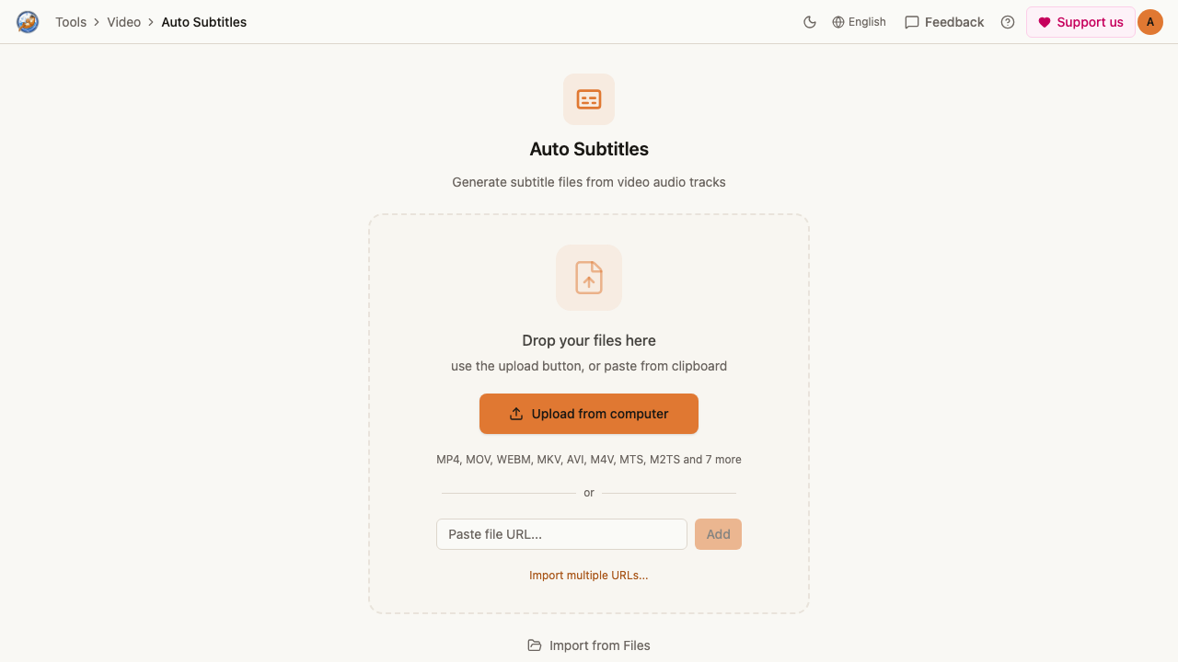This screenshot has height=662, width=1178.
Task: Open the Import multiple URLs link
Action: pyautogui.click(x=589, y=576)
